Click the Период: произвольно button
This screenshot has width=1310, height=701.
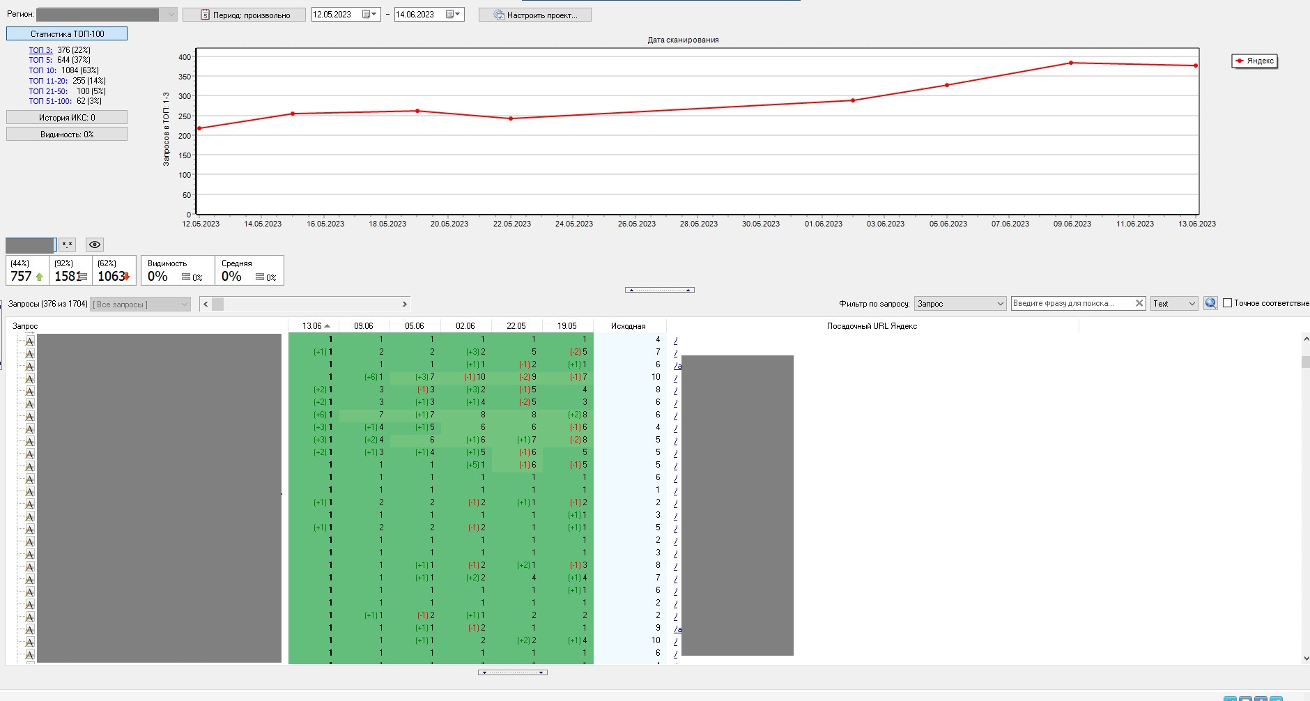tap(244, 15)
